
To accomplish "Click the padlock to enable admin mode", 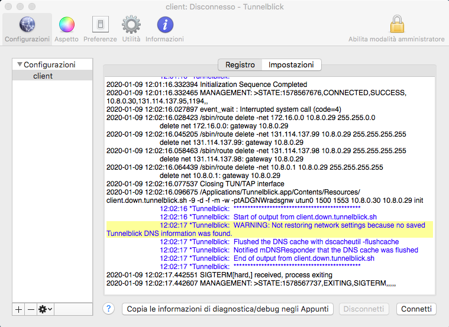I will point(396,25).
